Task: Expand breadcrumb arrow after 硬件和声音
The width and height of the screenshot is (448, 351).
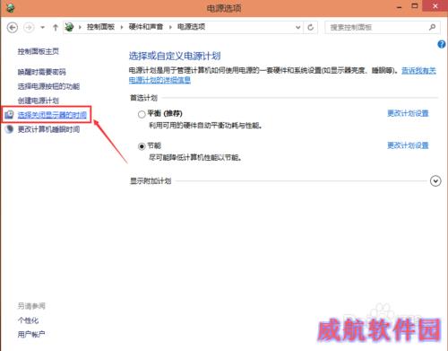Action: coord(170,27)
